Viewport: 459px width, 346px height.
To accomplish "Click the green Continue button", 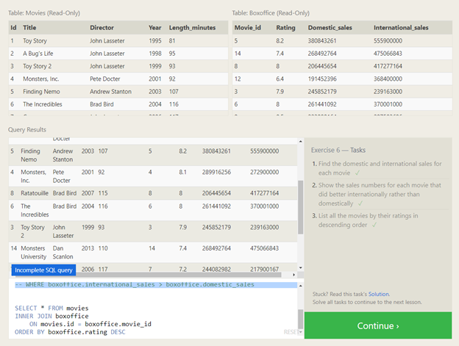I will pos(377,325).
